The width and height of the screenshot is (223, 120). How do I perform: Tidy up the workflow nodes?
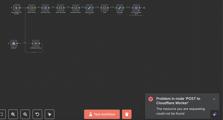[49, 114]
